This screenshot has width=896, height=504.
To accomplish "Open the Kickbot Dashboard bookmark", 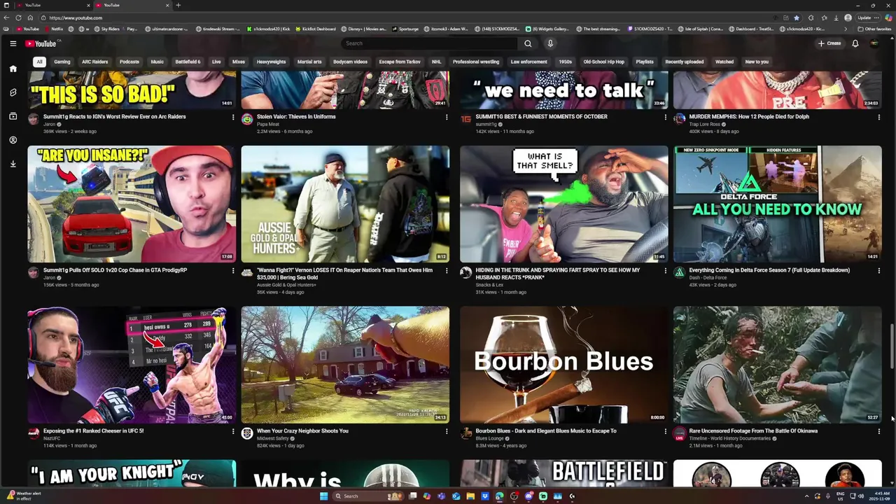I will [x=314, y=29].
